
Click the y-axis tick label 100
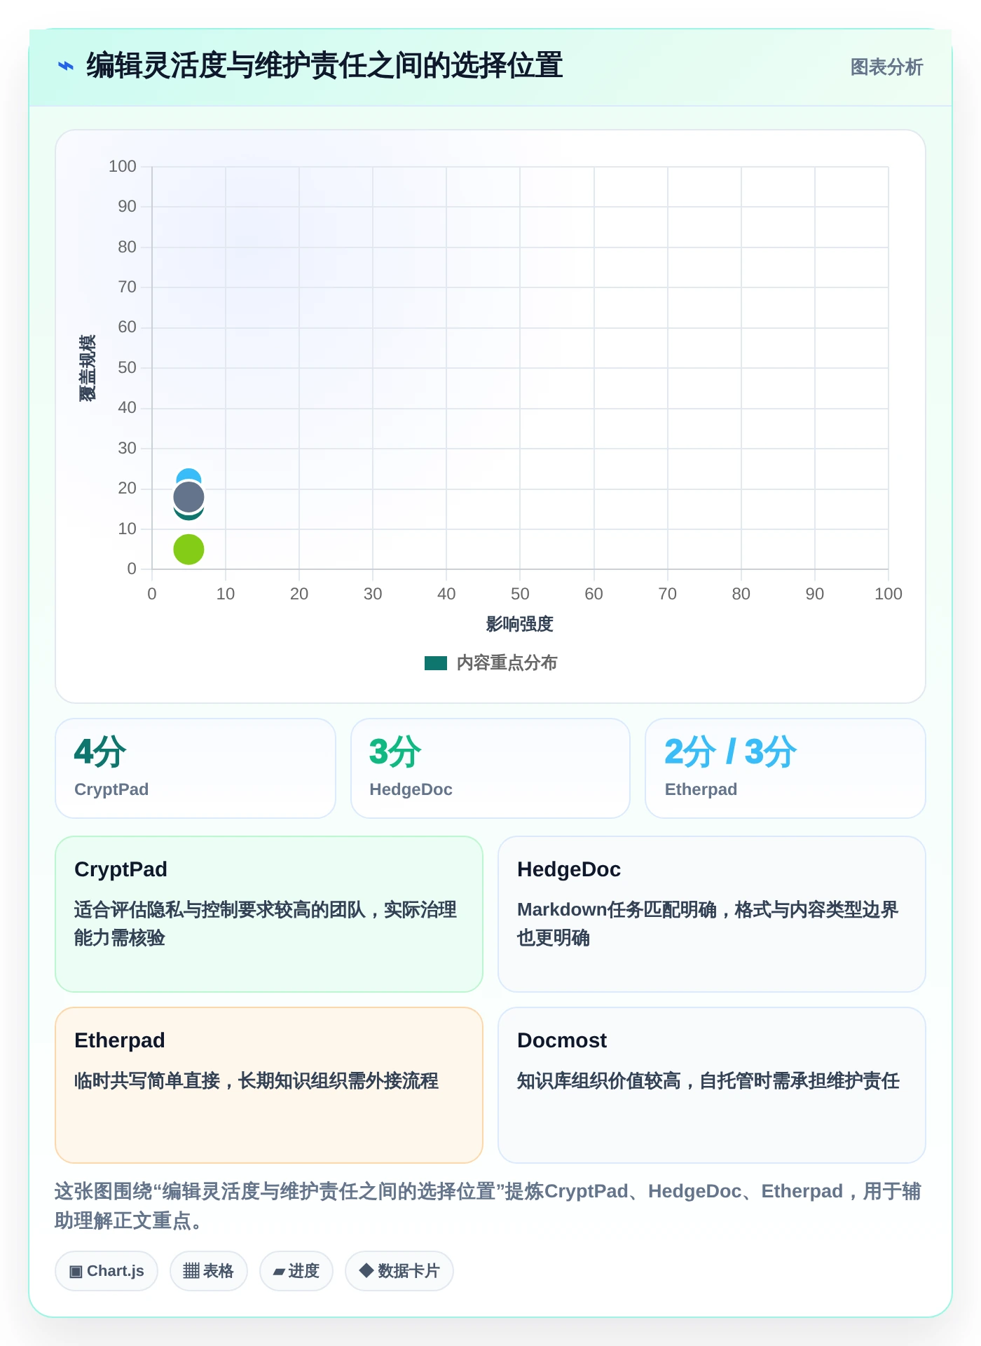pos(123,166)
